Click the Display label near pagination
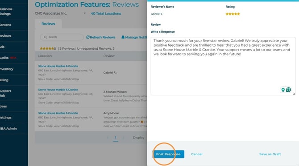The height and width of the screenshot is (166, 299). tap(138, 138)
